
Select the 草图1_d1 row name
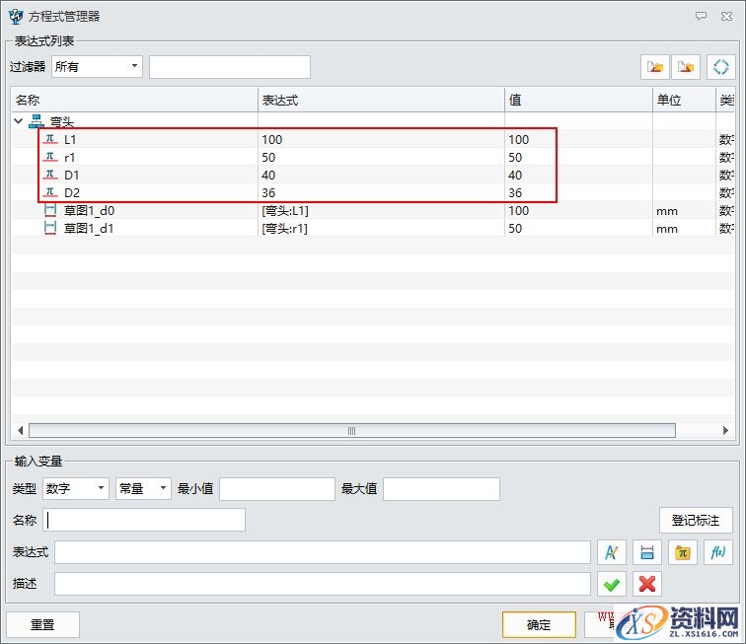point(89,228)
